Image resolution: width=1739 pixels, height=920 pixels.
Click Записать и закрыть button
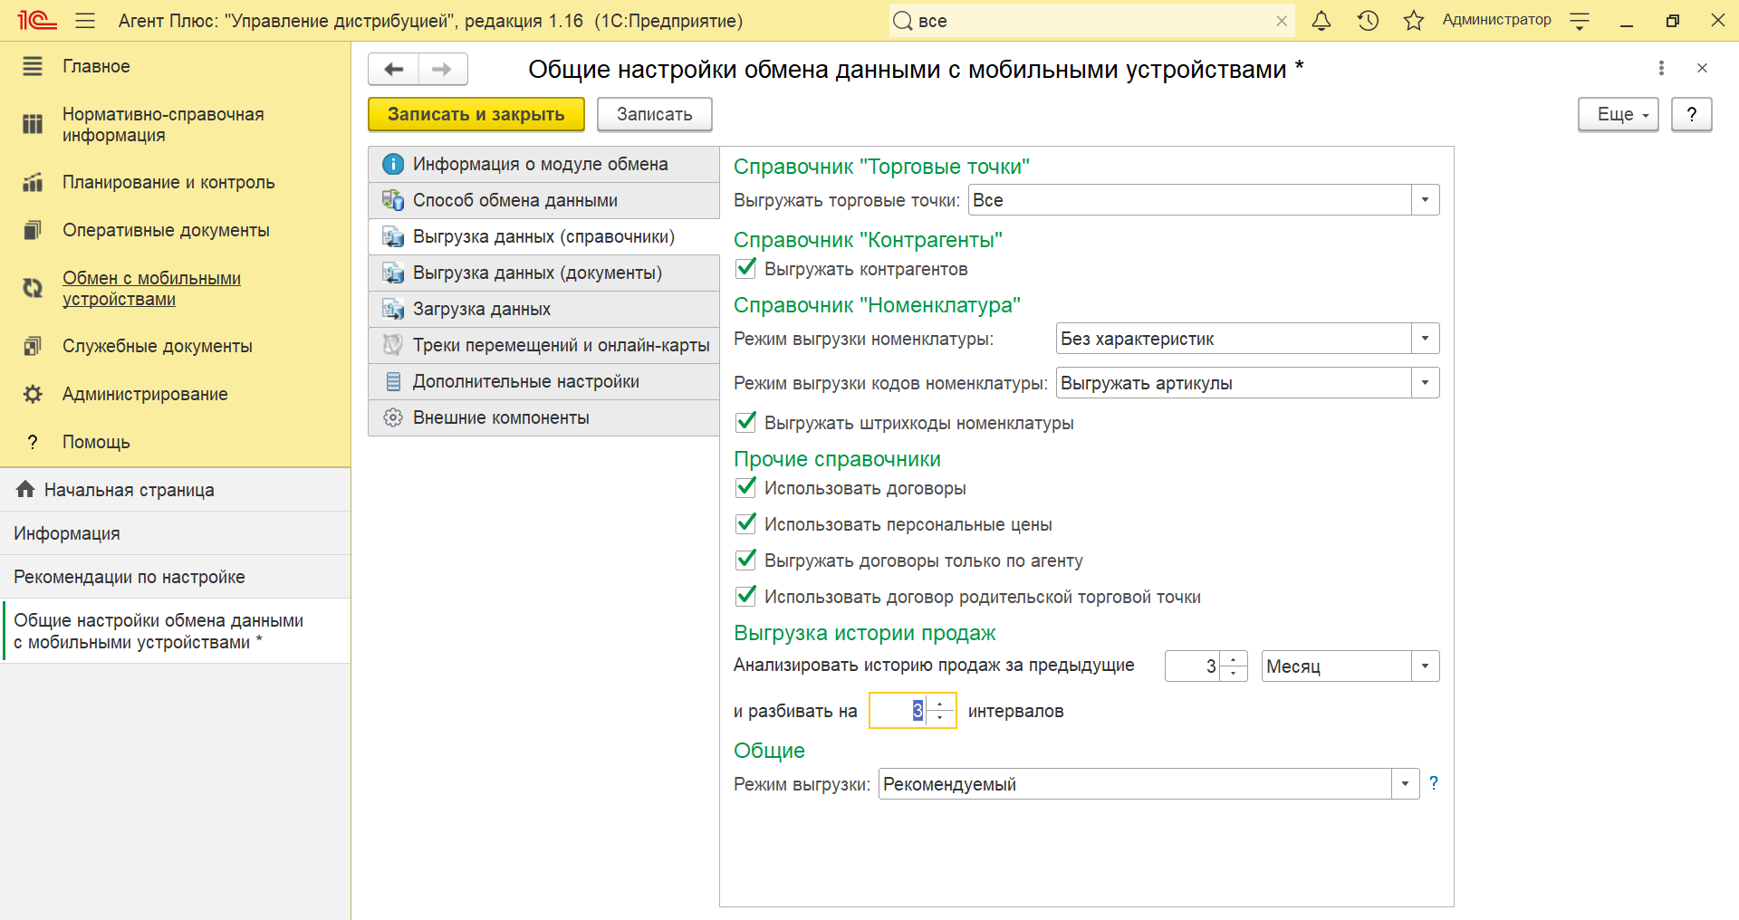tap(476, 114)
